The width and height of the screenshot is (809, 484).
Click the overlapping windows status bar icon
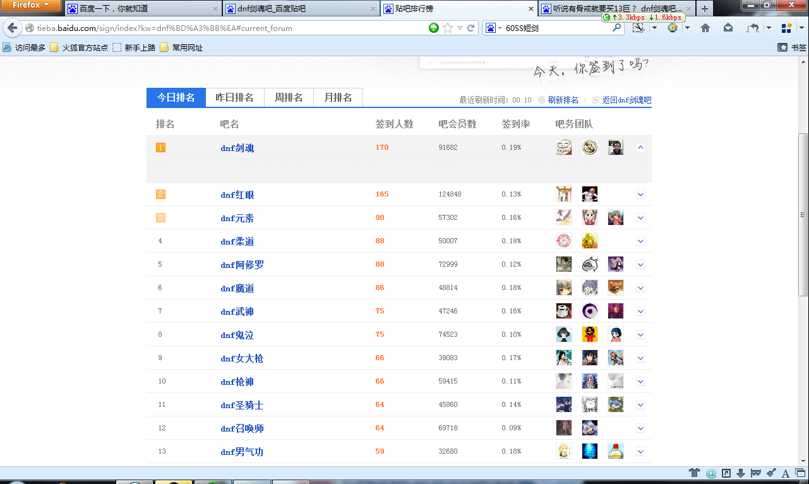800,473
